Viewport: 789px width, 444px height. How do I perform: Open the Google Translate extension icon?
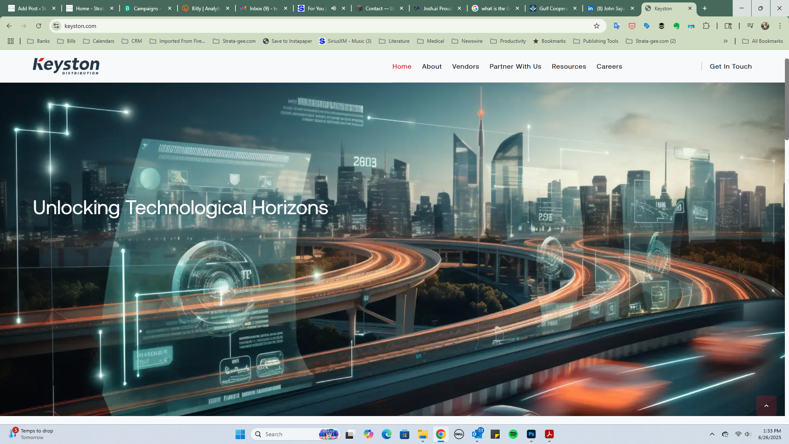click(617, 26)
